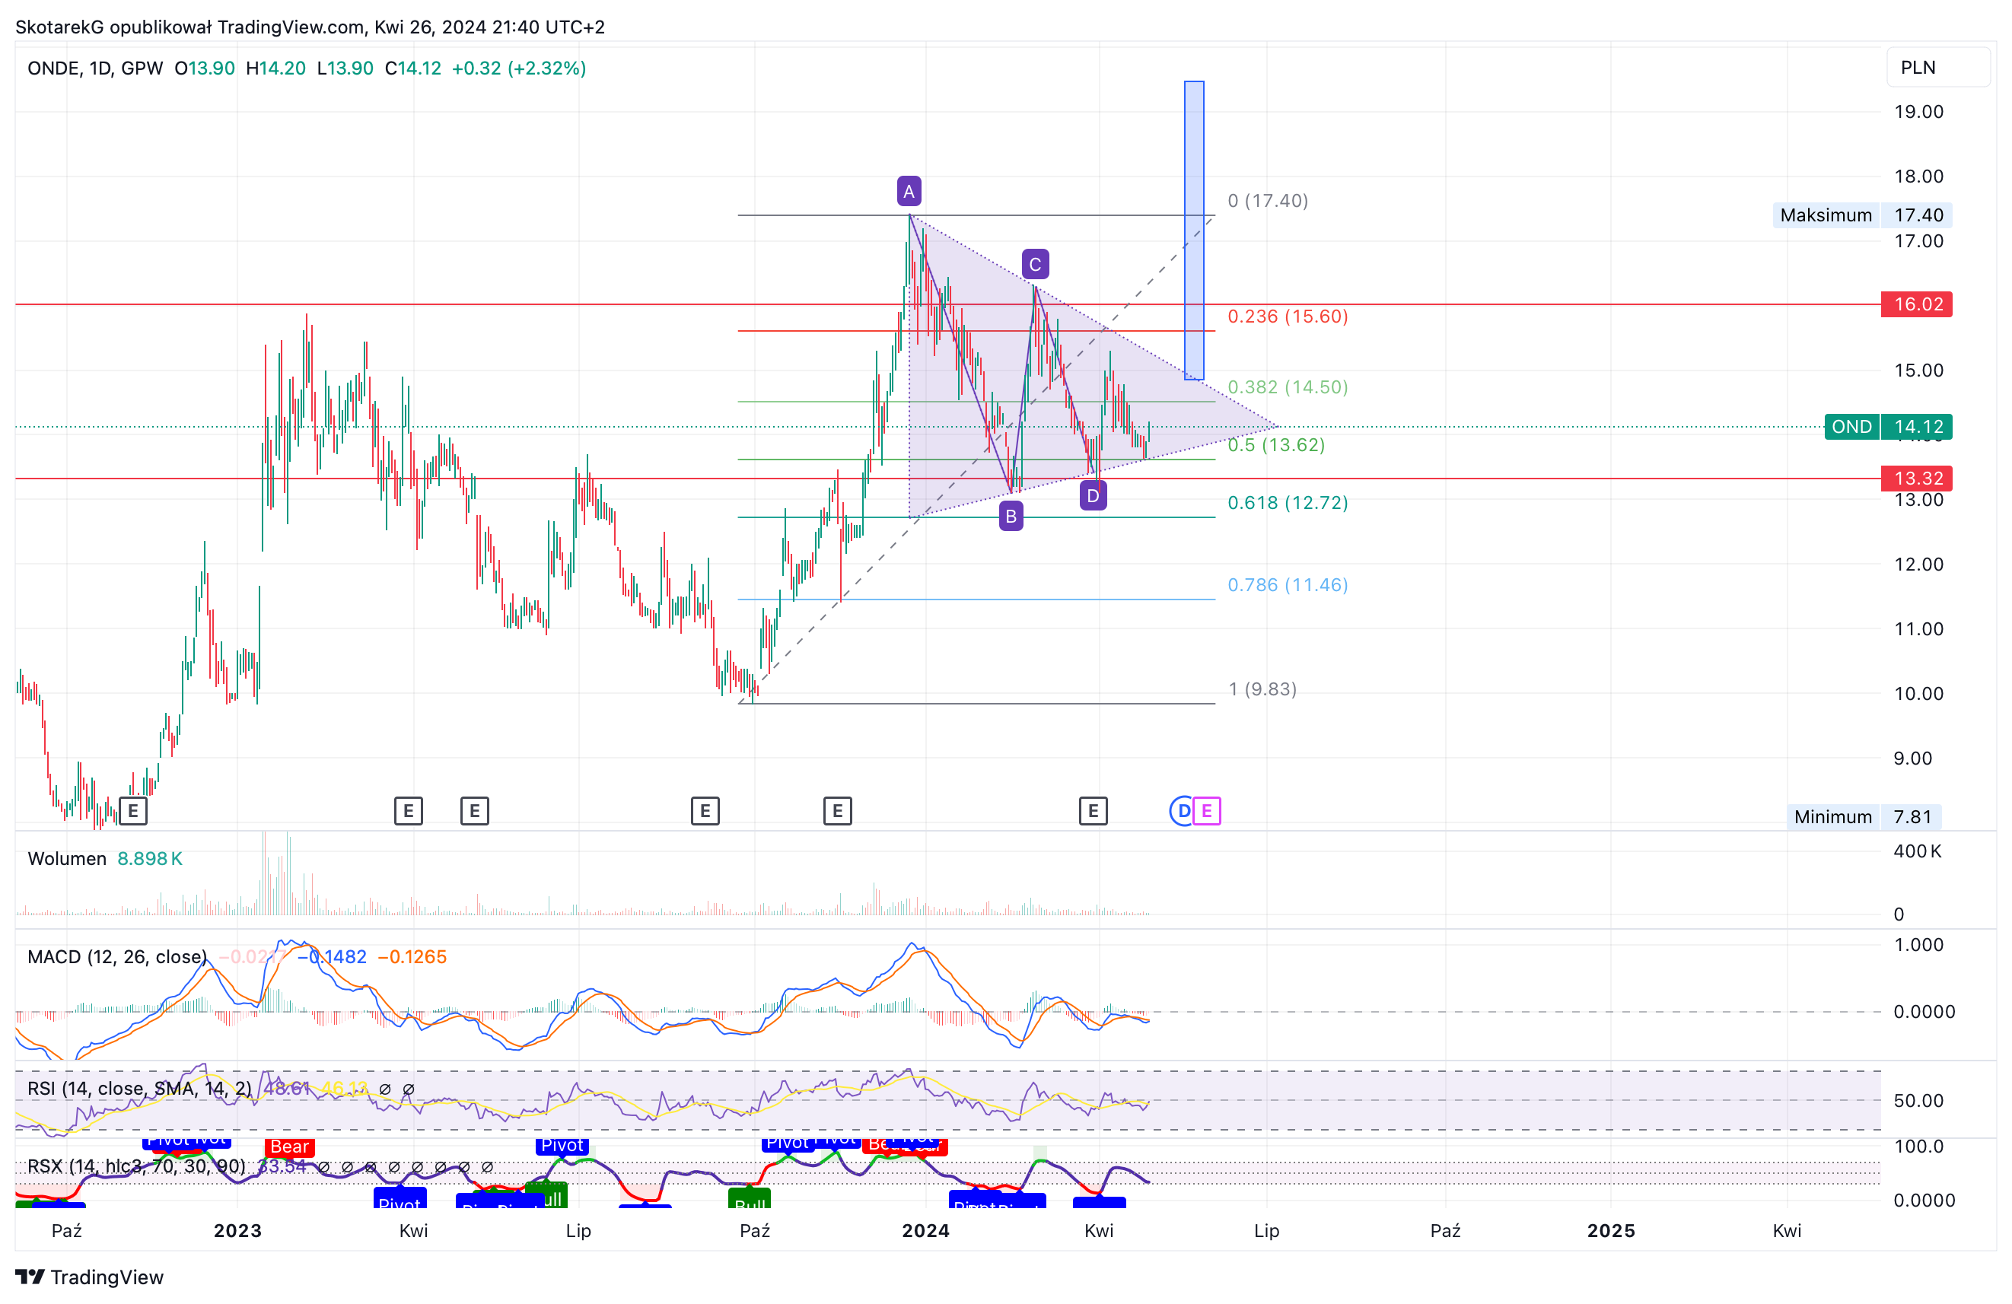Click the 2024 label on time axis
This screenshot has height=1304, width=2012.
pos(925,1230)
